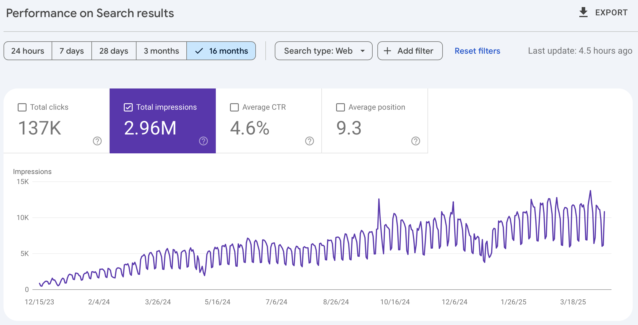Uncheck the Total impressions checkbox
Viewport: 638px width, 325px height.
click(x=128, y=107)
